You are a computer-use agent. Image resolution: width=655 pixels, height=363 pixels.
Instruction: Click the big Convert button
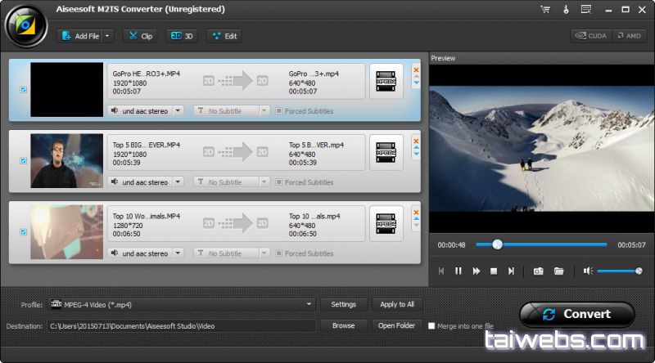577,314
